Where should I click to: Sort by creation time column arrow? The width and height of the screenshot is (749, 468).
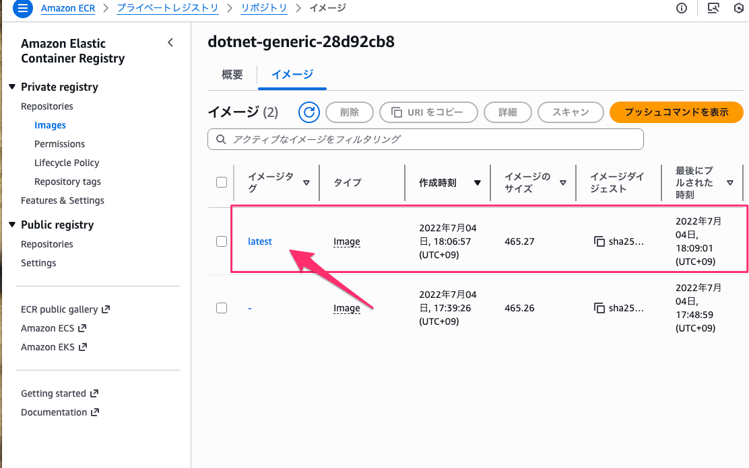click(x=477, y=183)
